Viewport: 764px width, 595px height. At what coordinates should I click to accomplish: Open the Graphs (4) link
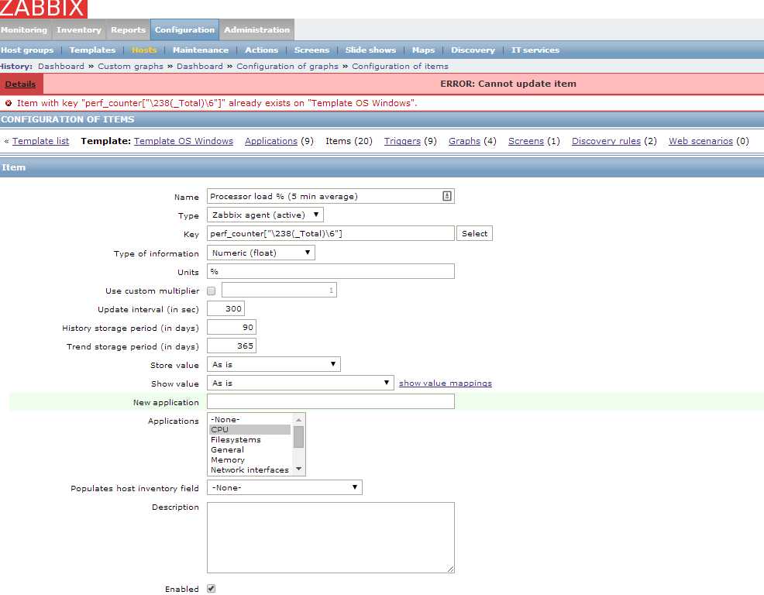[464, 141]
